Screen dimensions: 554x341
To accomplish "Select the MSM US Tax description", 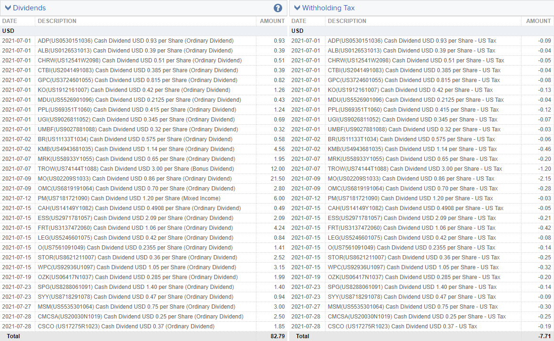I will pyautogui.click(x=412, y=307).
